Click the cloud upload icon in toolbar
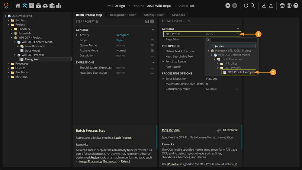Screen dimensions: 302x170 click(45, 5)
